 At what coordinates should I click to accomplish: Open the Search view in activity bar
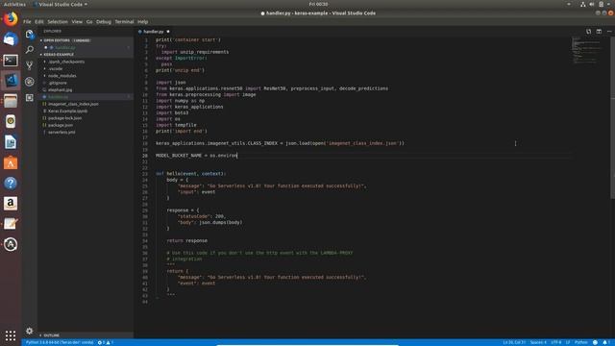[30, 50]
